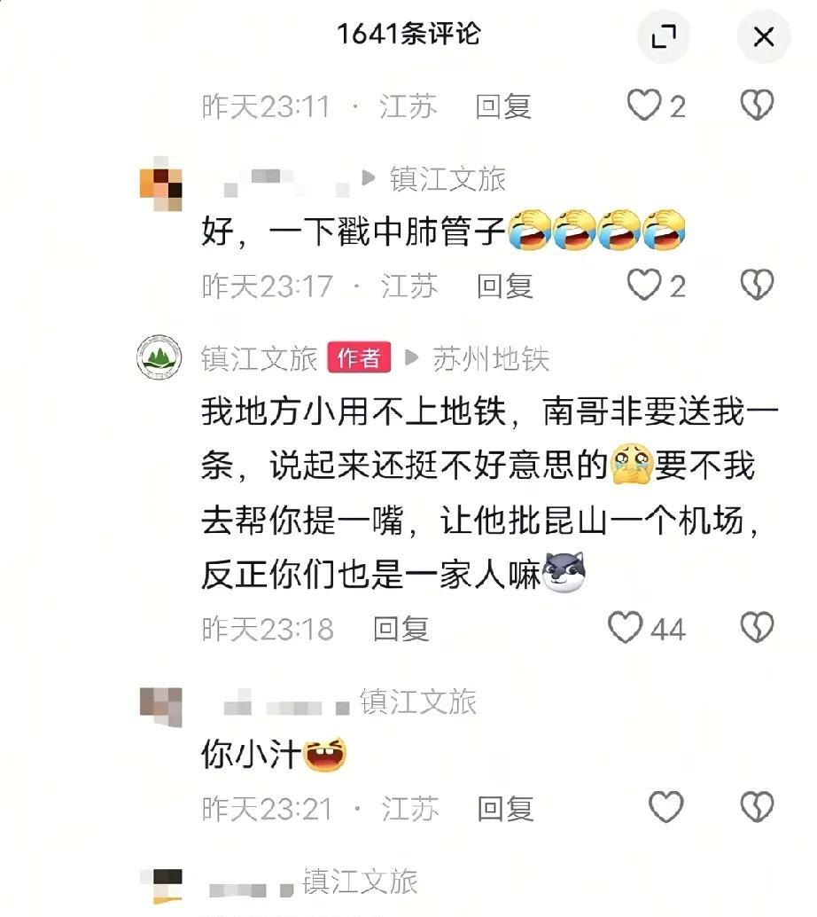The image size is (817, 917).
Task: Open 镇江文旅 author username link
Action: (259, 358)
